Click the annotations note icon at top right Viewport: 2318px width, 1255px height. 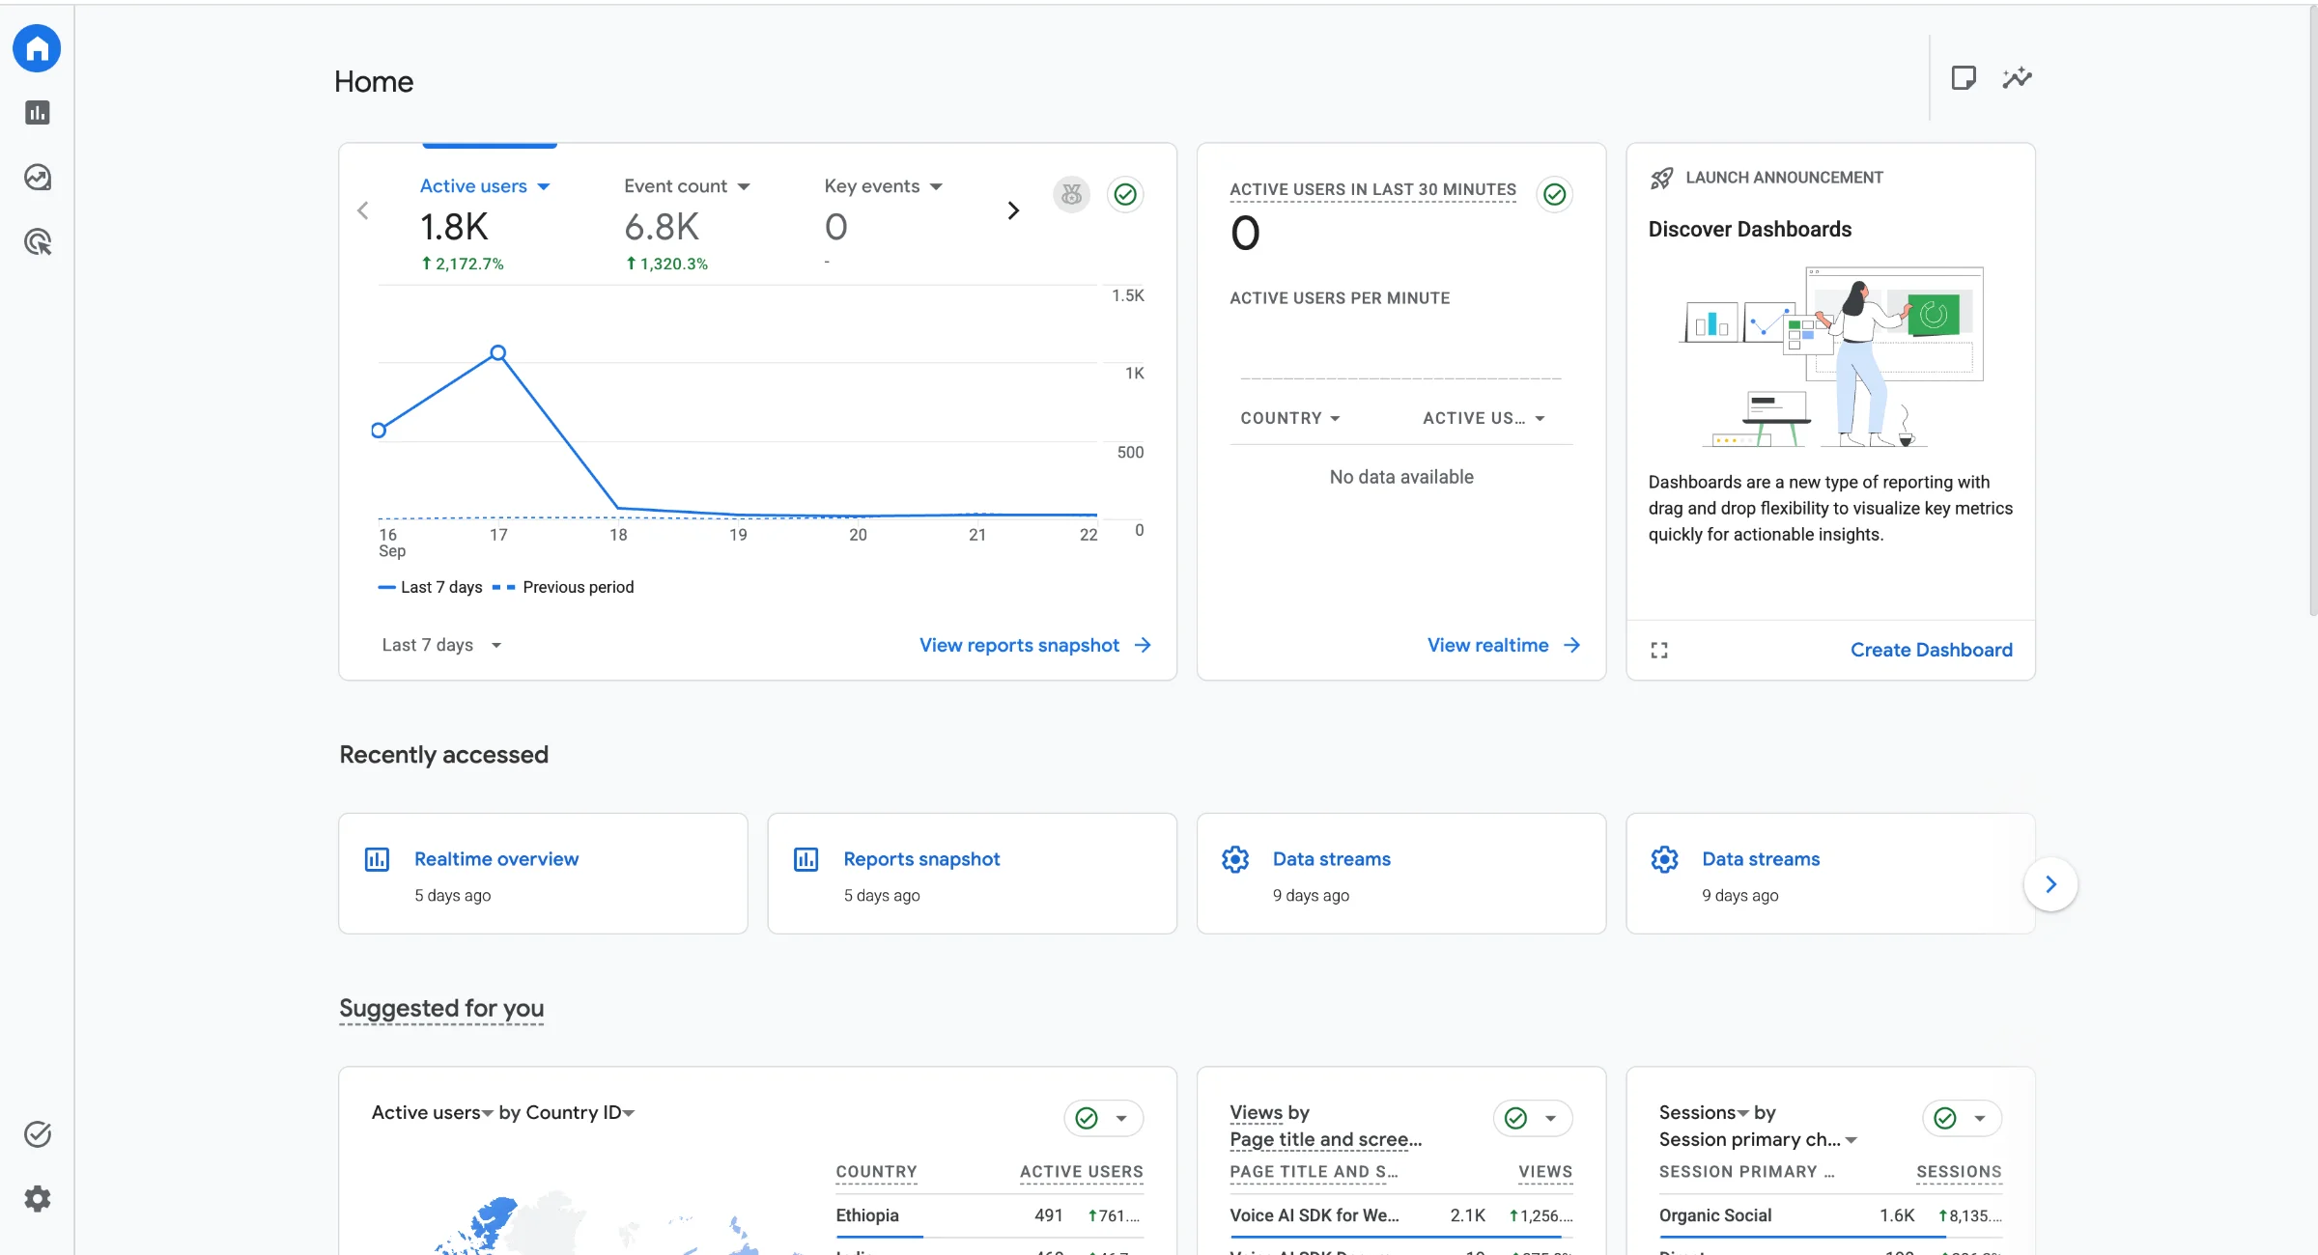pyautogui.click(x=1964, y=78)
